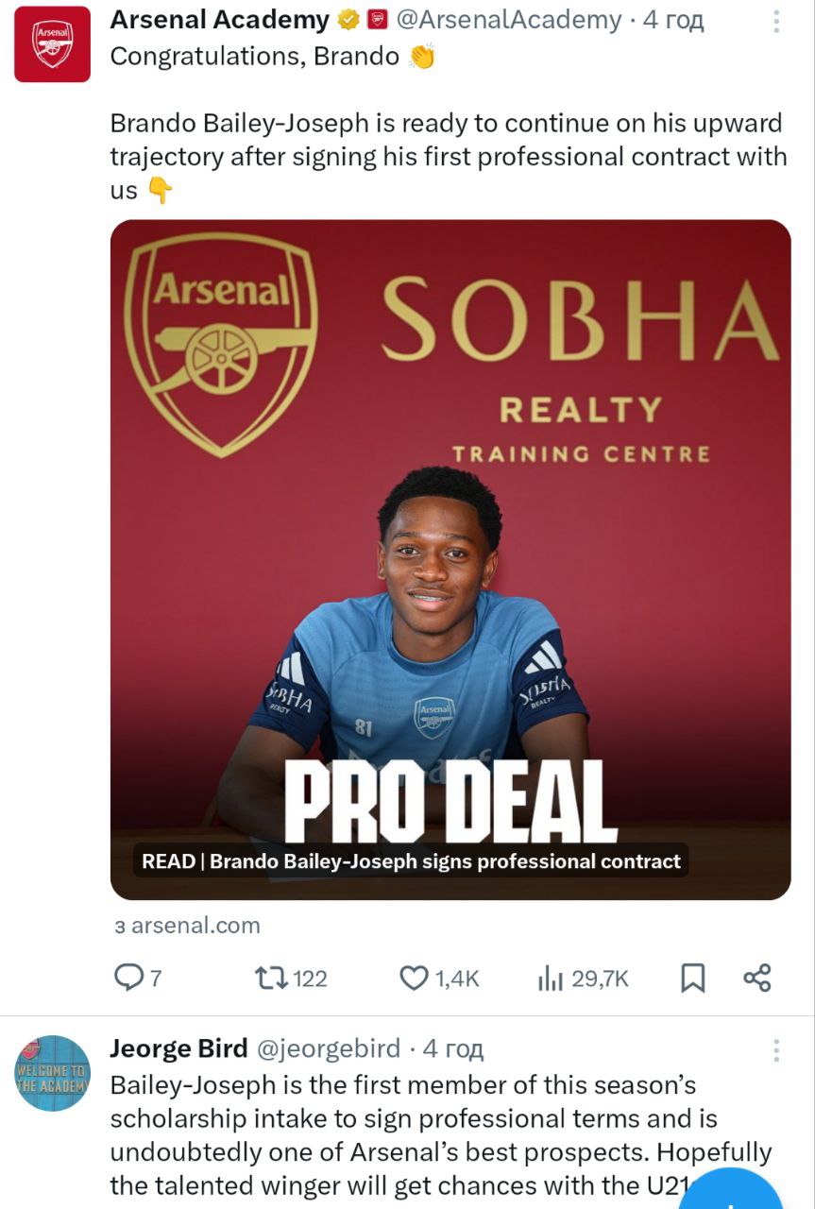Like the Brando Bailey-Joseph post

pos(415,978)
